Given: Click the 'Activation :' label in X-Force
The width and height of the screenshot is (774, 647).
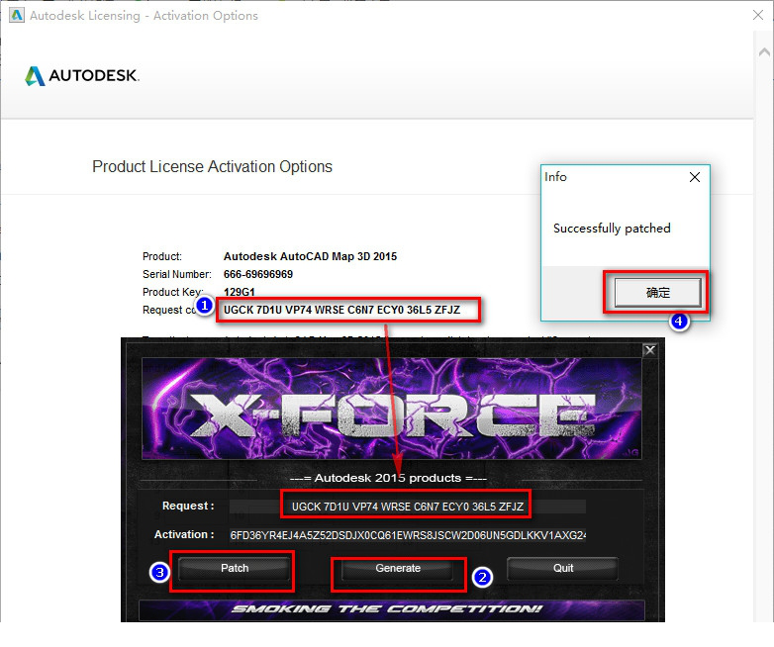Looking at the screenshot, I should coord(184,534).
